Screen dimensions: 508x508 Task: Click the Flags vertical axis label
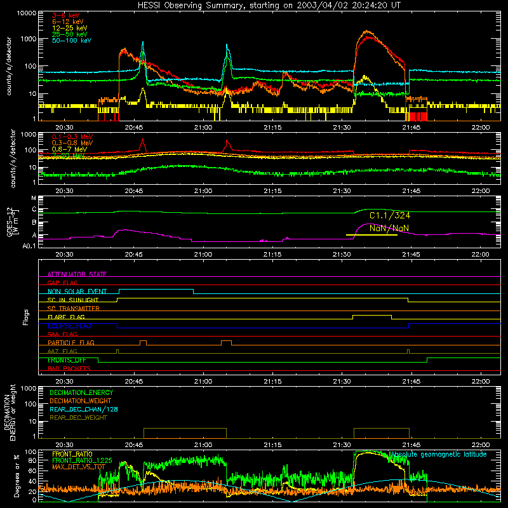point(26,317)
